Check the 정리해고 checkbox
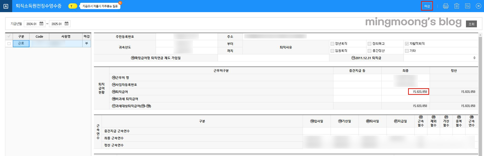 point(369,44)
